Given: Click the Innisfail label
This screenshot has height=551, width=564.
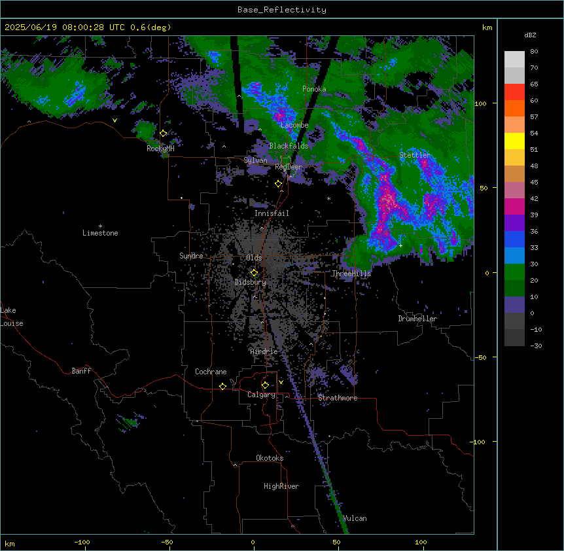Looking at the screenshot, I should [272, 213].
